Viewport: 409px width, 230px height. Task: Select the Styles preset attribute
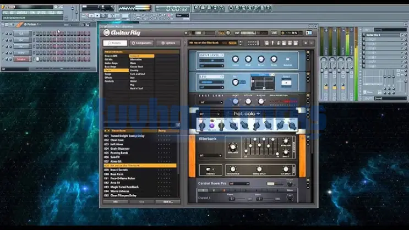108,70
